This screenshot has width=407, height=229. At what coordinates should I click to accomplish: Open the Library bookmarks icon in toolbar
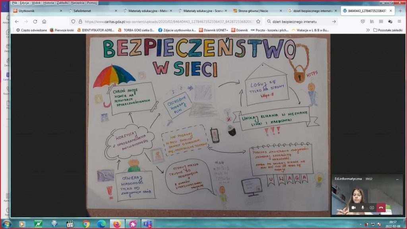[x=372, y=21]
